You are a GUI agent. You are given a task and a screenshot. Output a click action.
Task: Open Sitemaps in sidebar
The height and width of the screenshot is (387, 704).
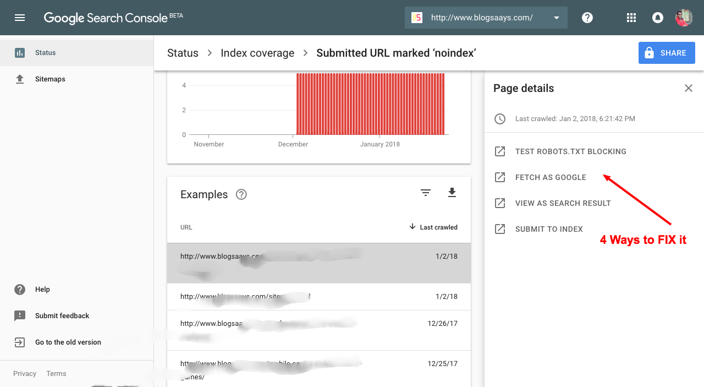[x=50, y=79]
